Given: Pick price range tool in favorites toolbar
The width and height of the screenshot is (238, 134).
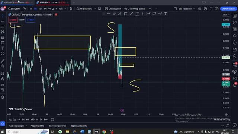Looking at the screenshot, I should coord(137,14).
